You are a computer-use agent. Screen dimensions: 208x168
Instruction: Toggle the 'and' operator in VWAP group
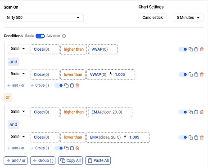[x=14, y=62]
